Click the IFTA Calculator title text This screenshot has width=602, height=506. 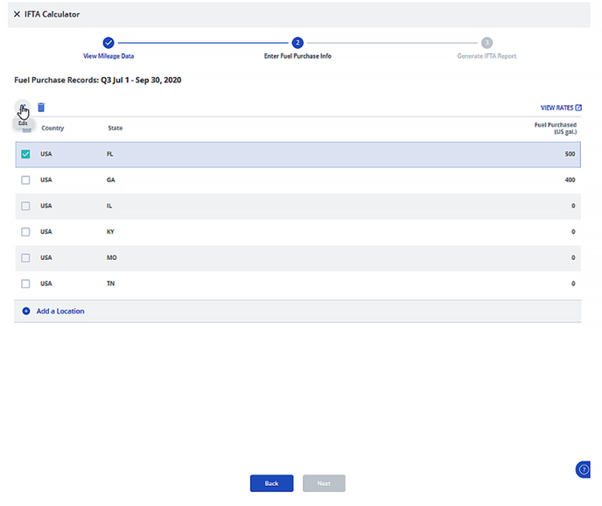[x=52, y=14]
